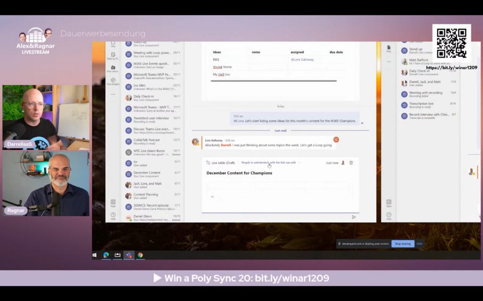Open Microsoft Teams - MVP T... chat
Screen dimensions: 483x301
pos(153,109)
